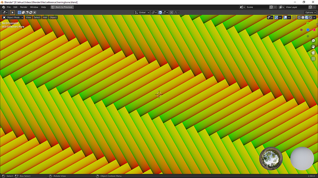Click the Scene name field
Viewport: 318px width, 178px height.
pyautogui.click(x=257, y=7)
